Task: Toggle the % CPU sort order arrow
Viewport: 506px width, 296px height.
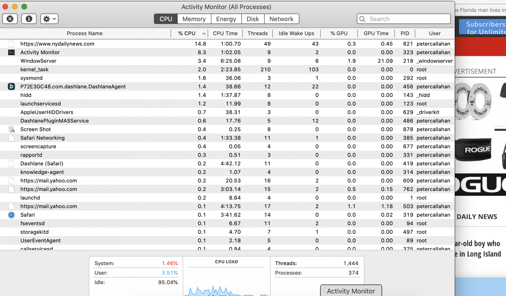Action: (x=204, y=34)
